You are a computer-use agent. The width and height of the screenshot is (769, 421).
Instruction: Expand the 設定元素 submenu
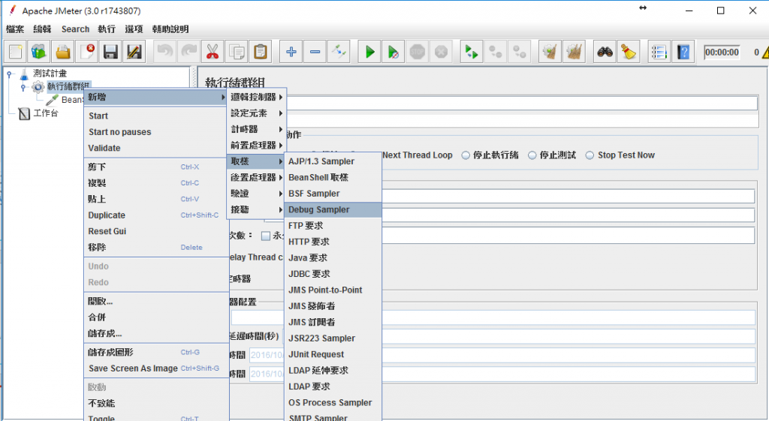(257, 113)
